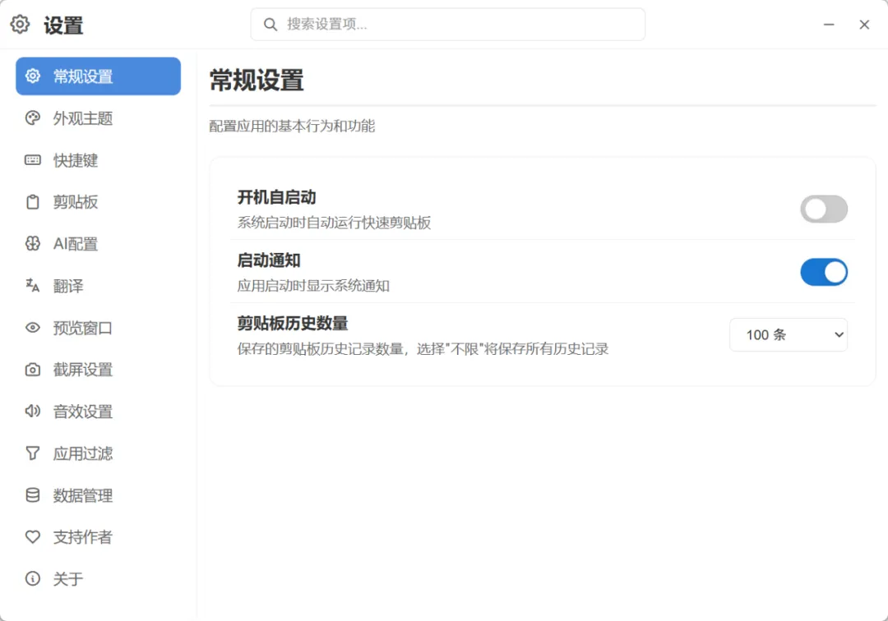Click the palette icon for 外观主题
The width and height of the screenshot is (888, 621).
33,118
